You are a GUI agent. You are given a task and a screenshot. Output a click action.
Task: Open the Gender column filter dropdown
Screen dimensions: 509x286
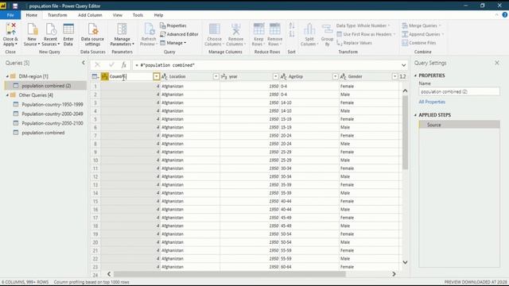tap(394, 76)
